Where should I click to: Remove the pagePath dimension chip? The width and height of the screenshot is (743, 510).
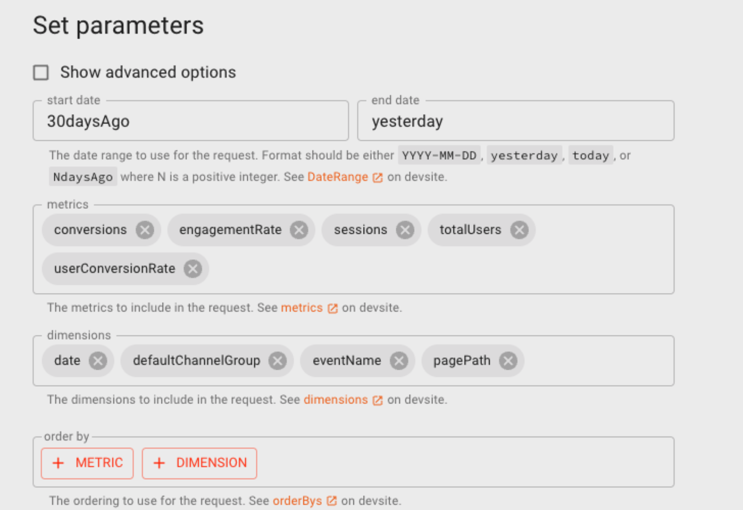508,361
